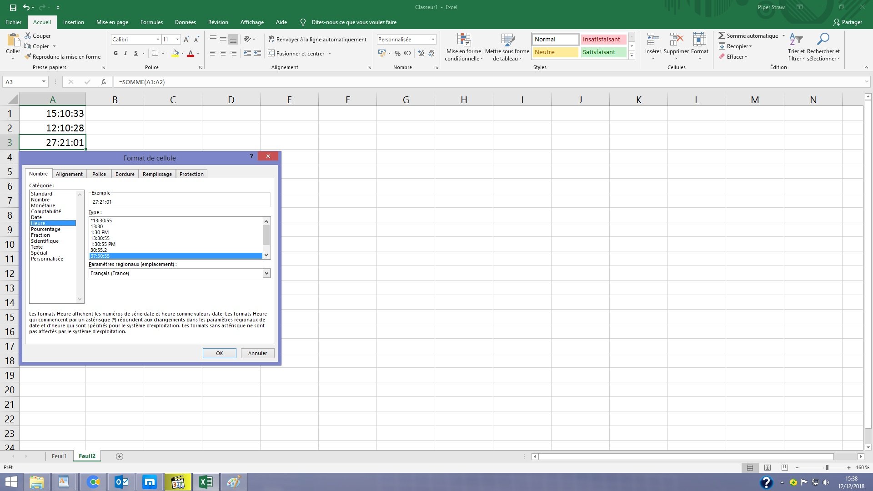
Task: Select Personnalisée in Catégorie list
Action: [x=47, y=259]
